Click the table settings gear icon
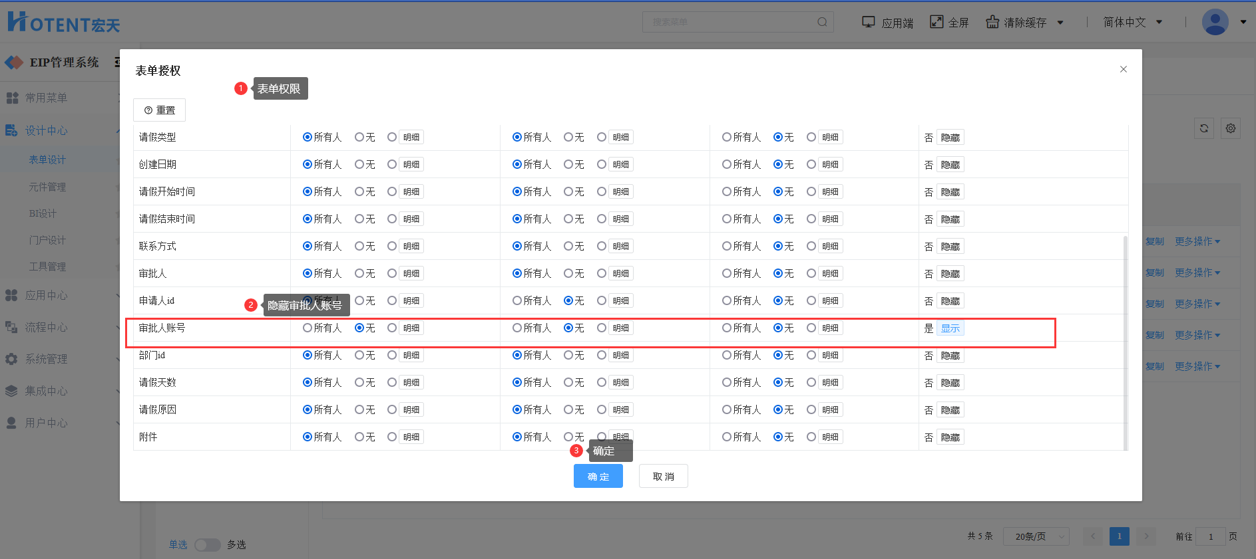The image size is (1256, 559). tap(1231, 128)
